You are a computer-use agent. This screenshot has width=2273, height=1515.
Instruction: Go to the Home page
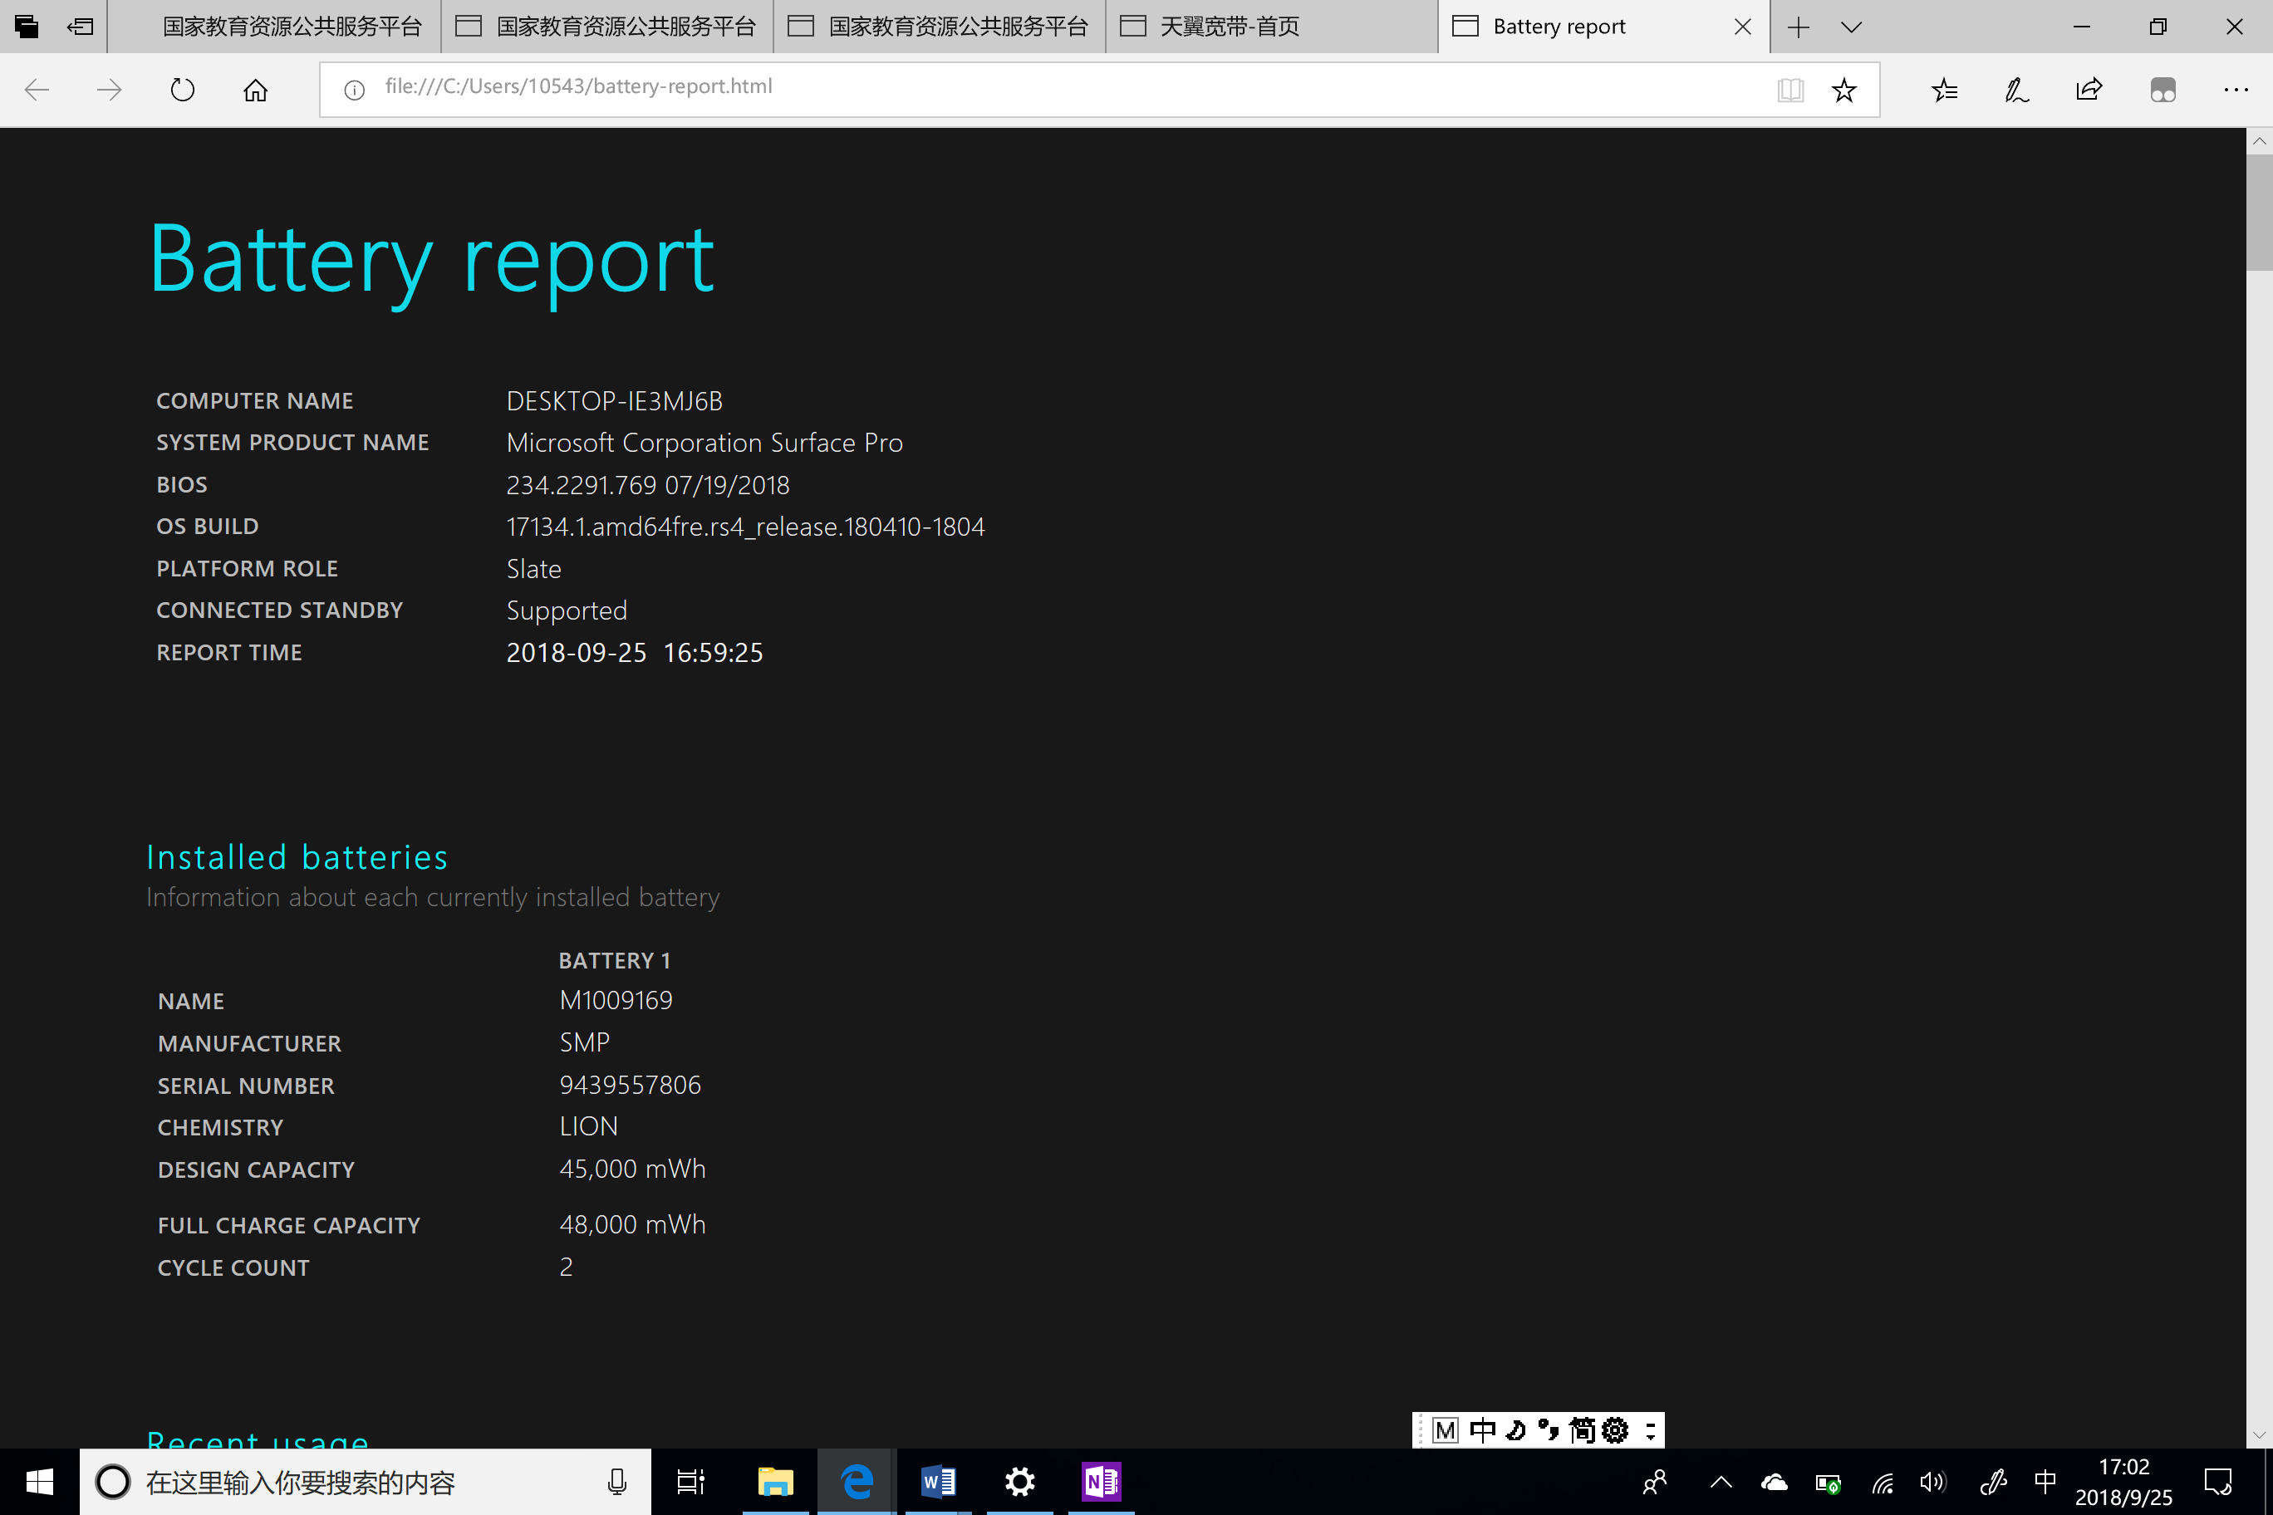(255, 90)
